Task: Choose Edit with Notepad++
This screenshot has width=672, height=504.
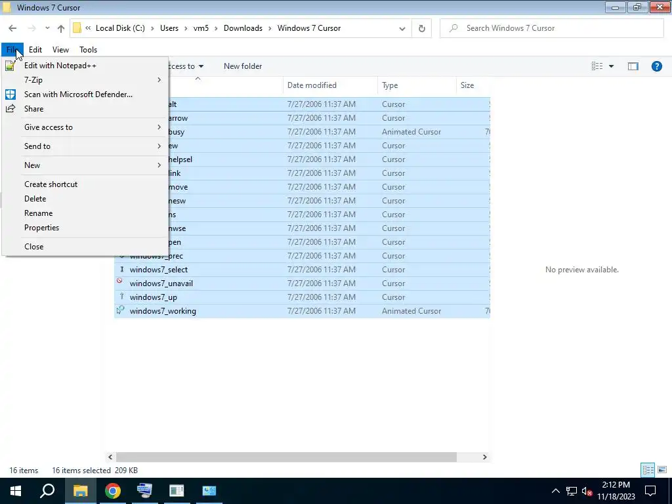Action: (x=85, y=66)
